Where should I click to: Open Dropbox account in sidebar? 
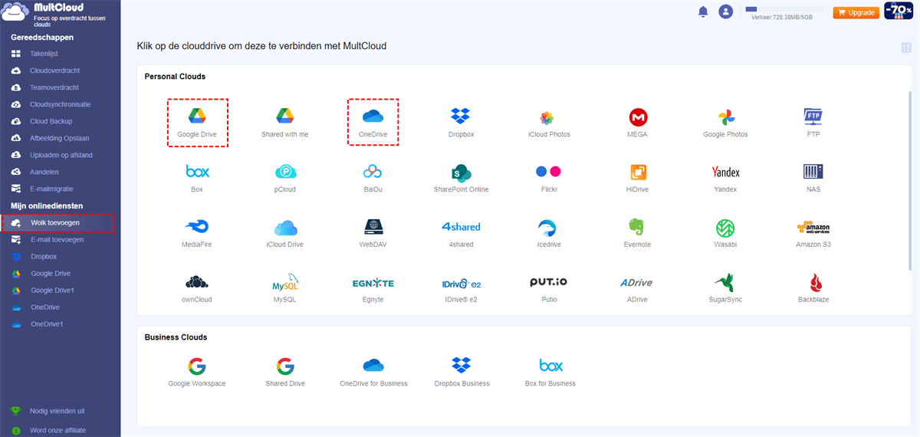click(44, 256)
